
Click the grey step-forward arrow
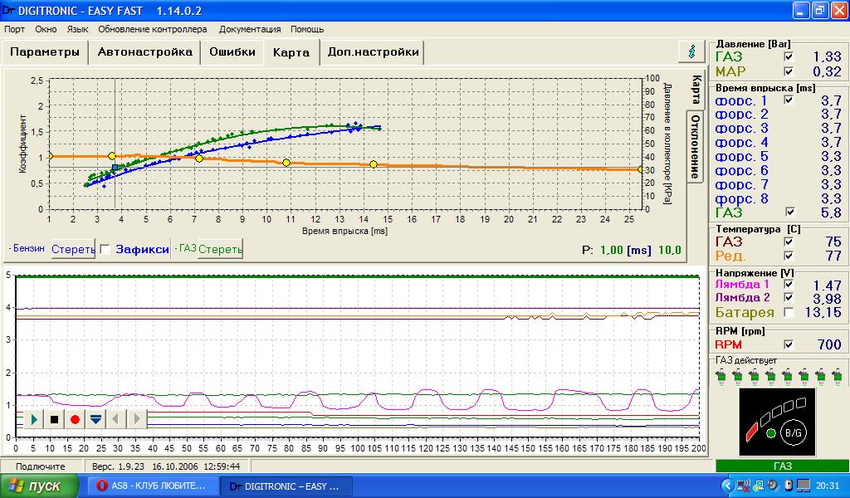136,419
